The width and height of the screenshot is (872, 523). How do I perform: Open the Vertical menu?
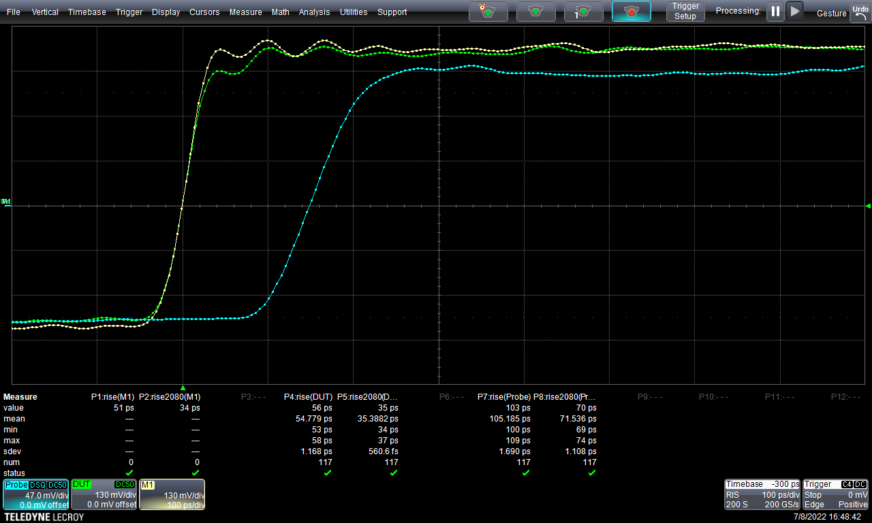pyautogui.click(x=45, y=12)
